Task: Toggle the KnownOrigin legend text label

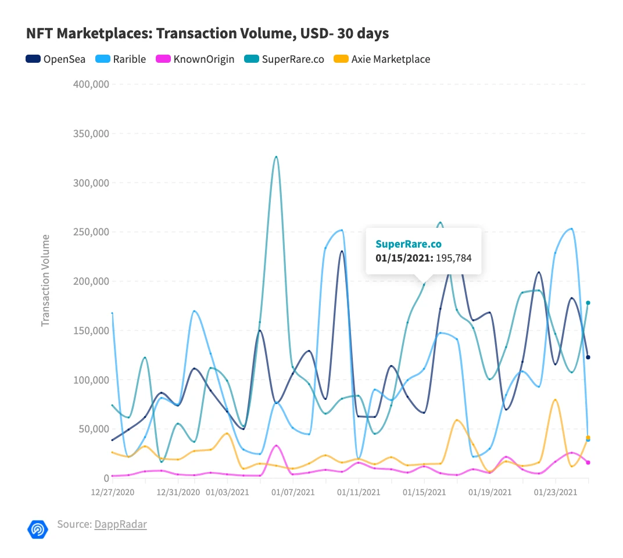Action: coord(203,59)
